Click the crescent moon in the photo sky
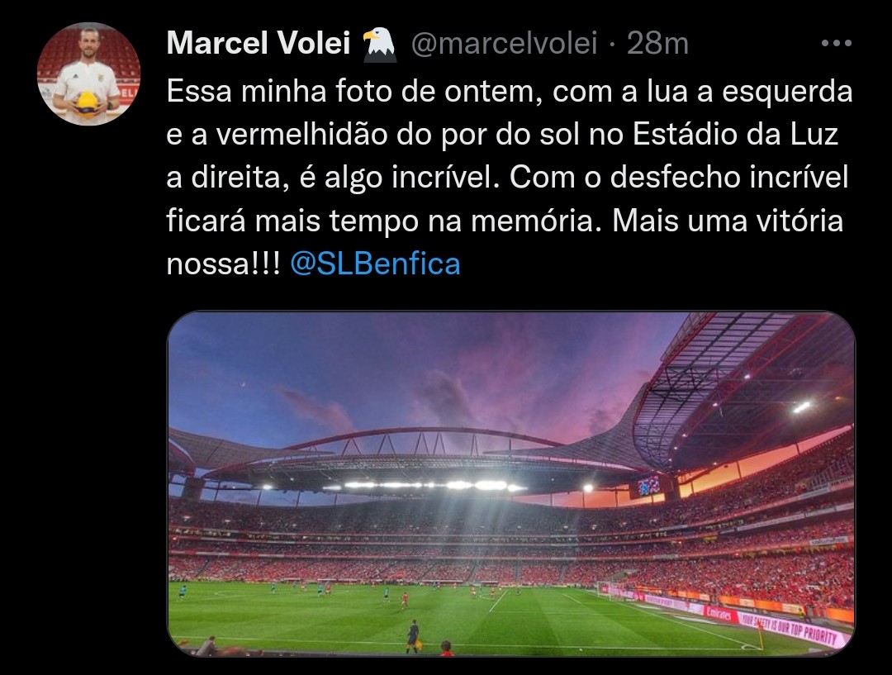 (244, 385)
